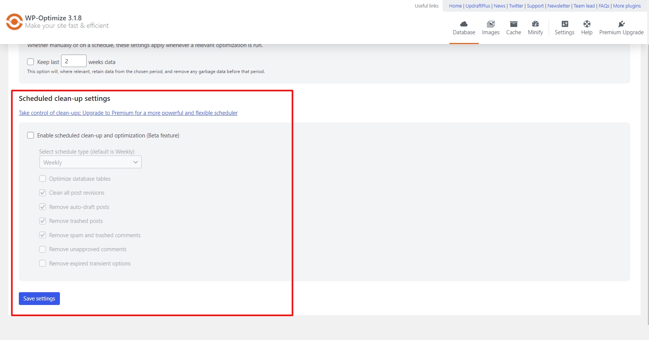Viewport: 649px width, 340px height.
Task: Click the 'Scheduled clean-up settings' heading
Action: click(x=64, y=99)
